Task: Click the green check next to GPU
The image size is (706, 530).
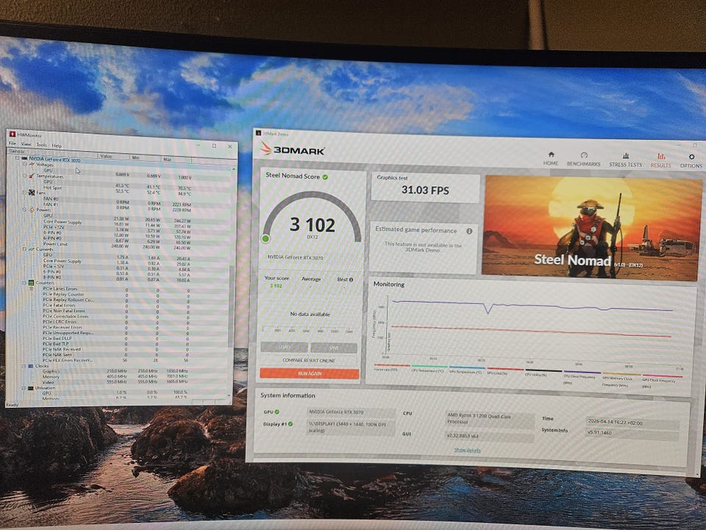Action: click(277, 412)
